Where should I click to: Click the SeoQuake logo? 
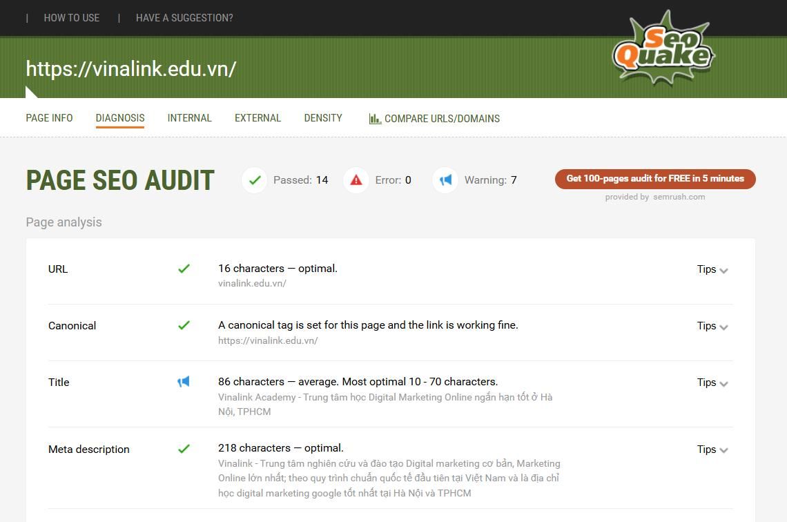click(x=663, y=48)
